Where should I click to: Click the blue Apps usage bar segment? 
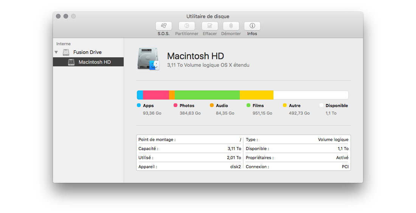(x=140, y=95)
